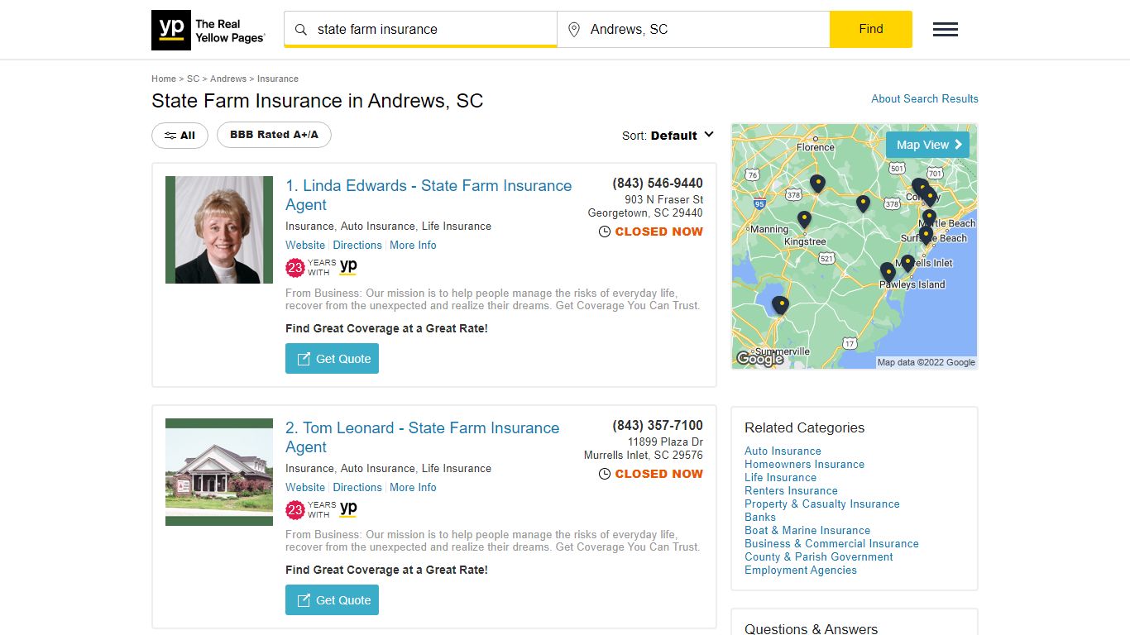Image resolution: width=1130 pixels, height=635 pixels.
Task: Open Auto Insurance related category
Action: [x=783, y=451]
